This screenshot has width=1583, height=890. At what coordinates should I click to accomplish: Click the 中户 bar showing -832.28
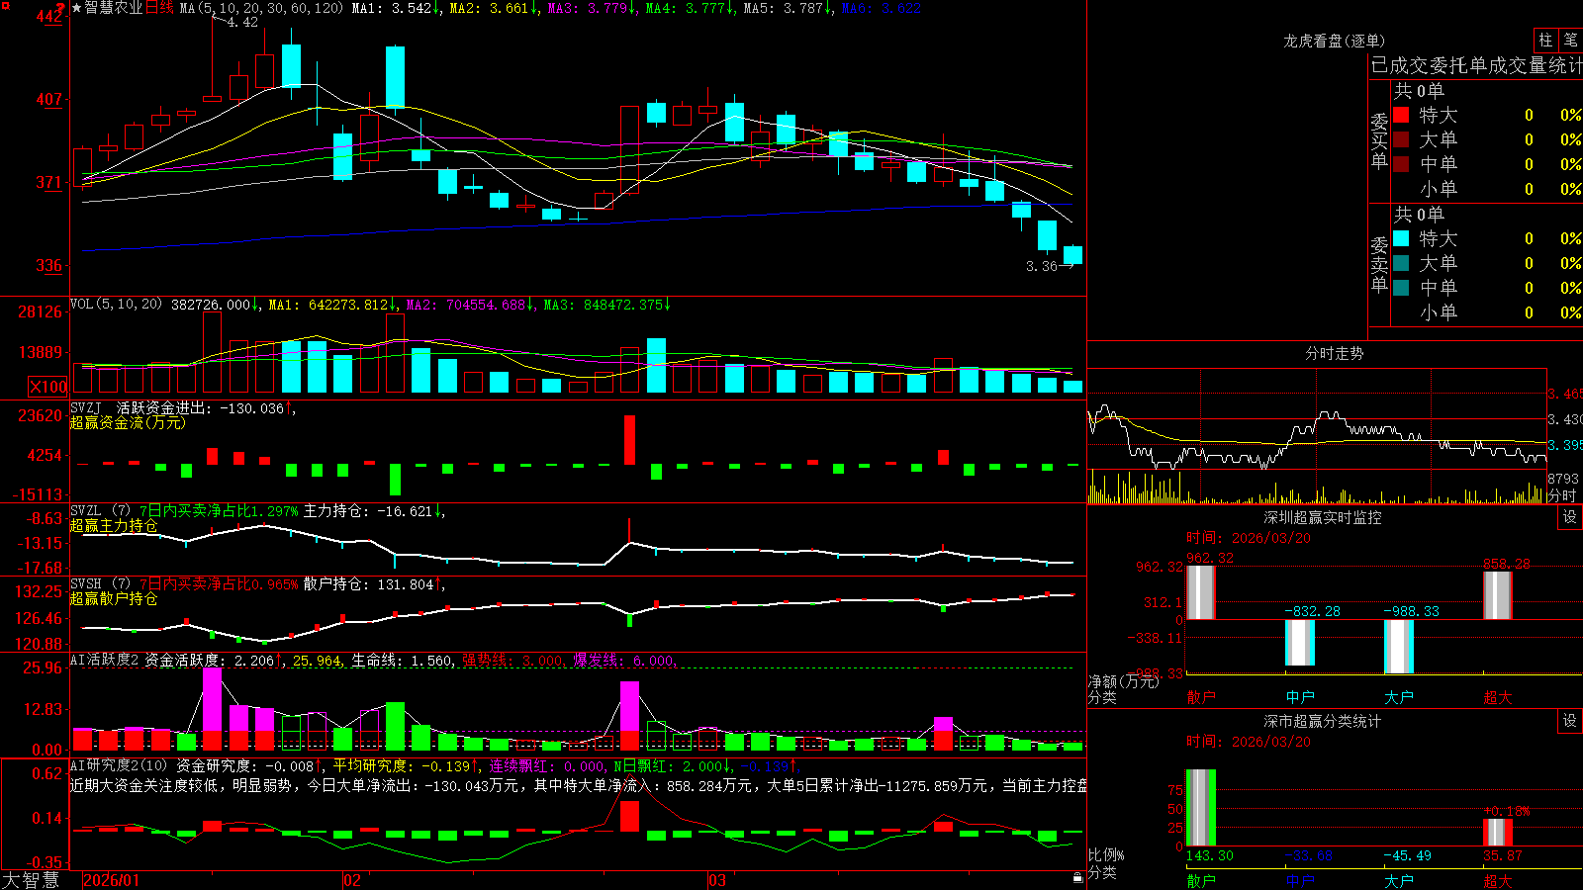1299,643
